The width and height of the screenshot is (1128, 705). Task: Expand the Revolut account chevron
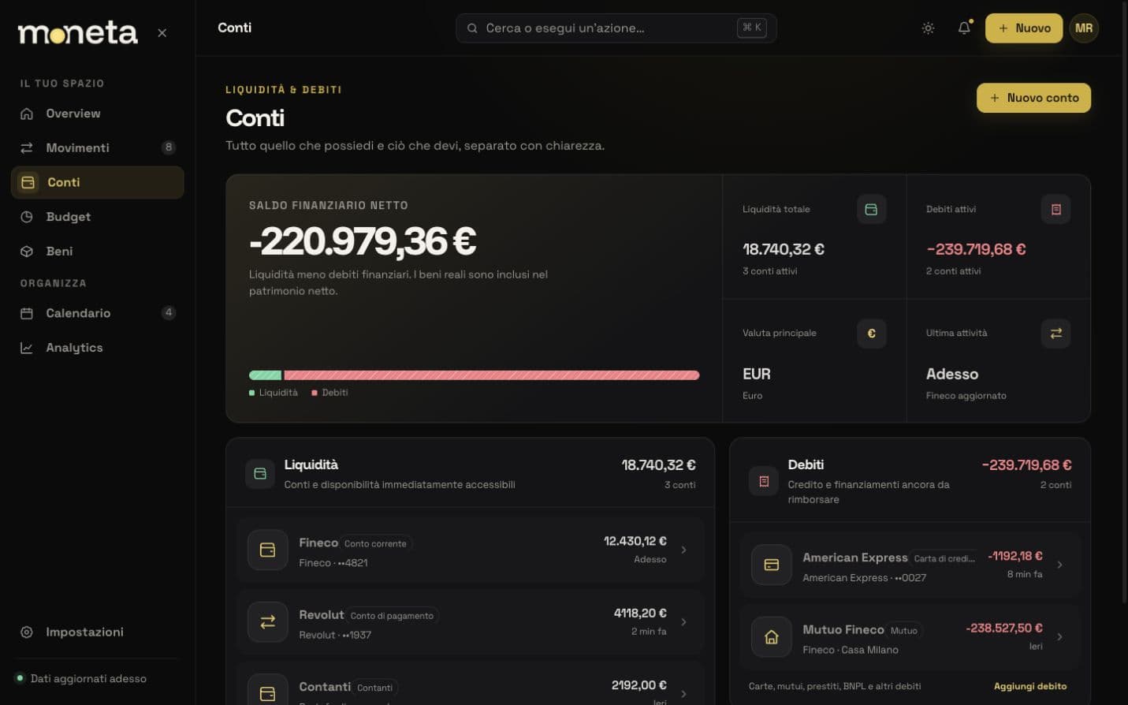(x=683, y=622)
